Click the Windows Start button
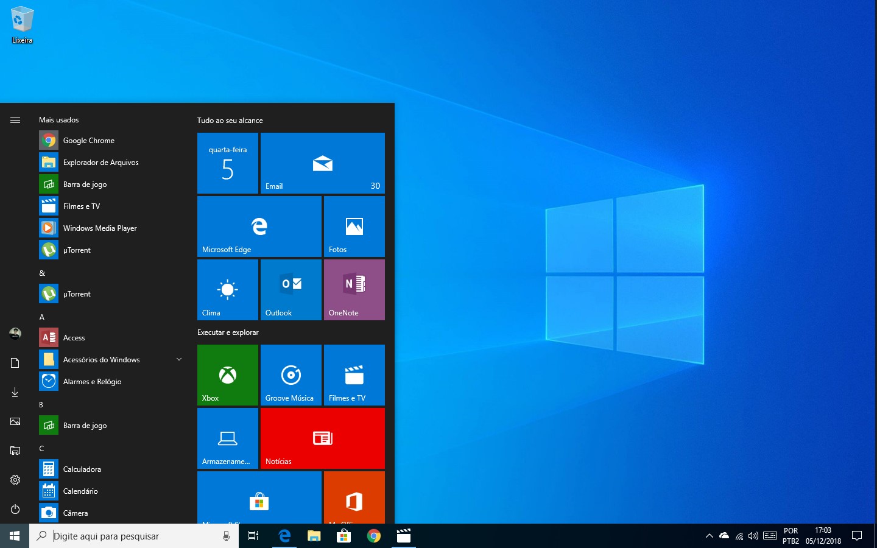 click(x=15, y=536)
